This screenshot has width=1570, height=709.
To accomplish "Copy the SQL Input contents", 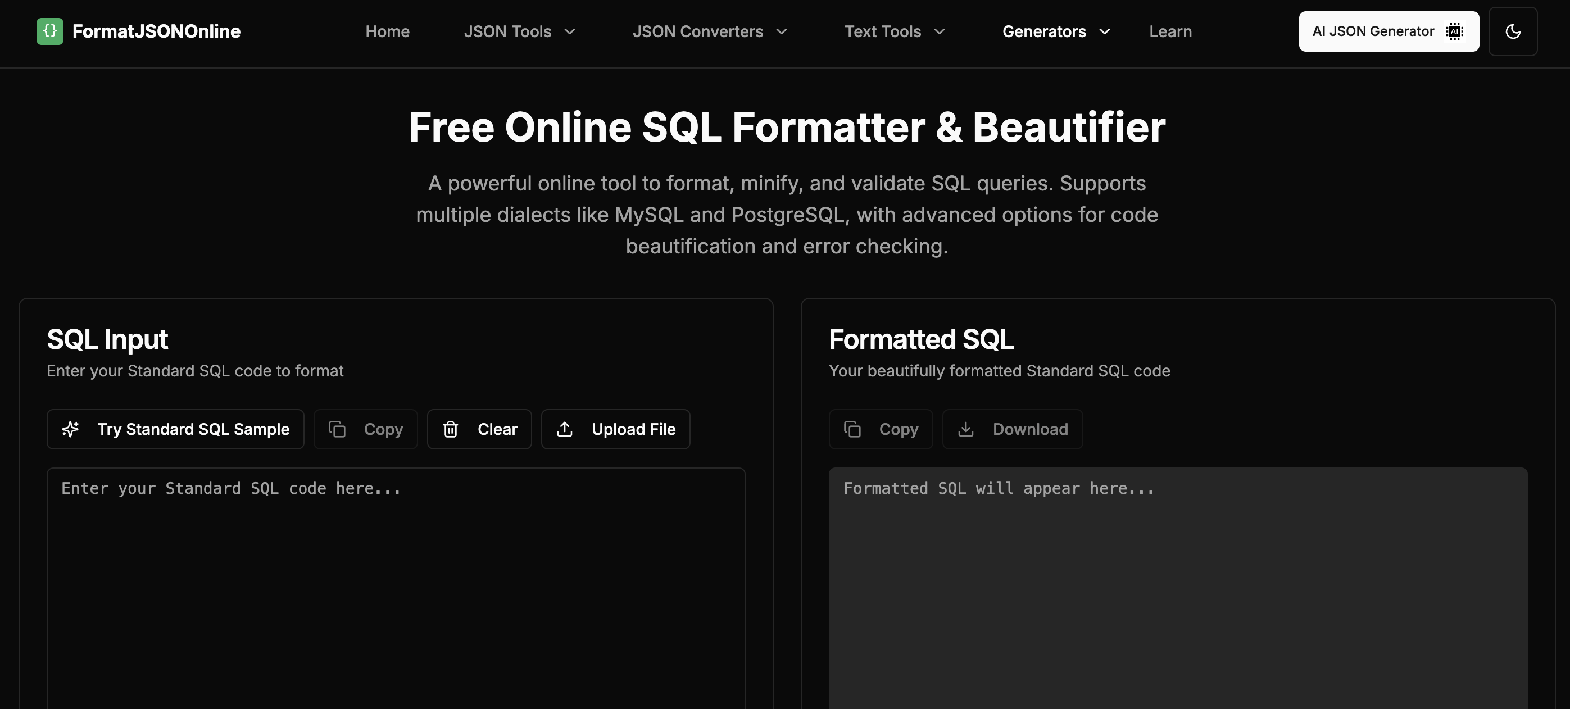I will (x=365, y=429).
